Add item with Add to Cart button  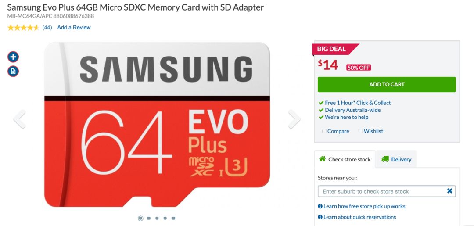point(387,85)
